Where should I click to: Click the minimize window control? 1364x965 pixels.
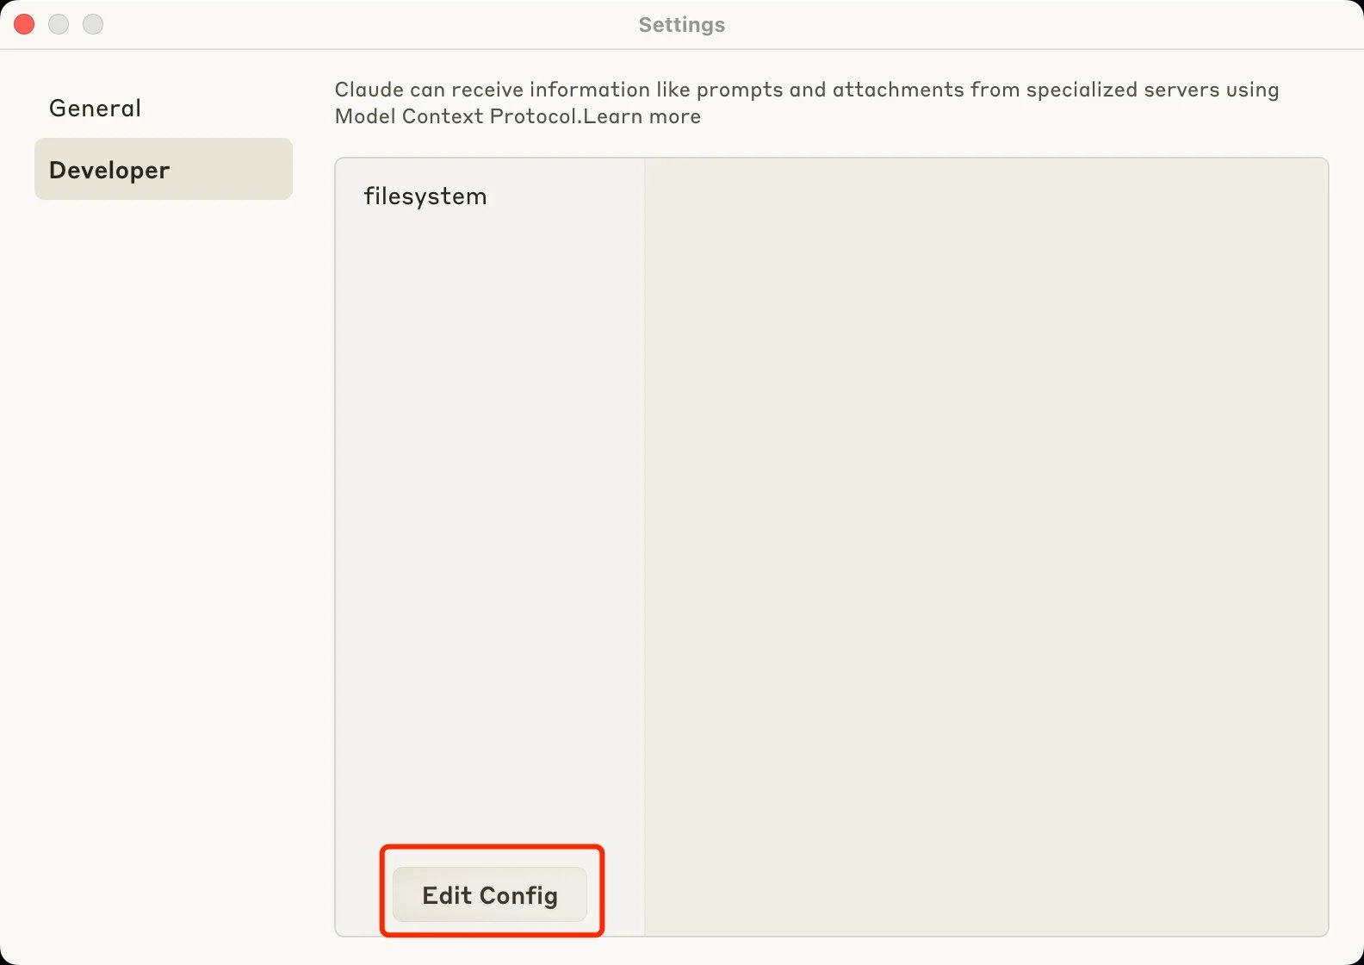click(59, 23)
